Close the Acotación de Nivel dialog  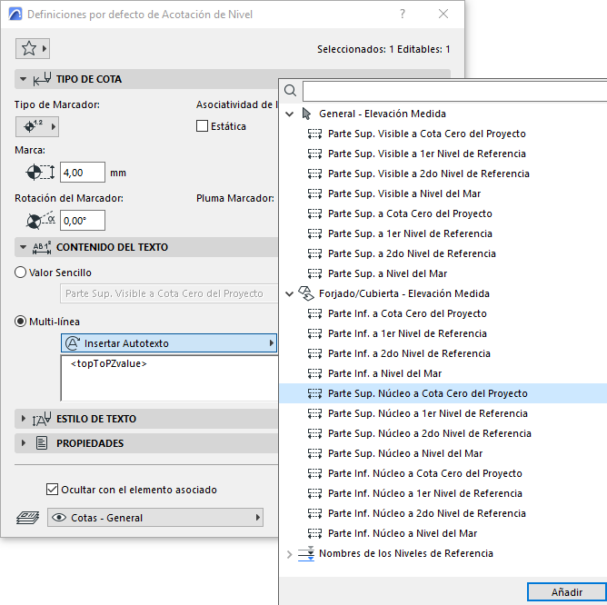[443, 14]
